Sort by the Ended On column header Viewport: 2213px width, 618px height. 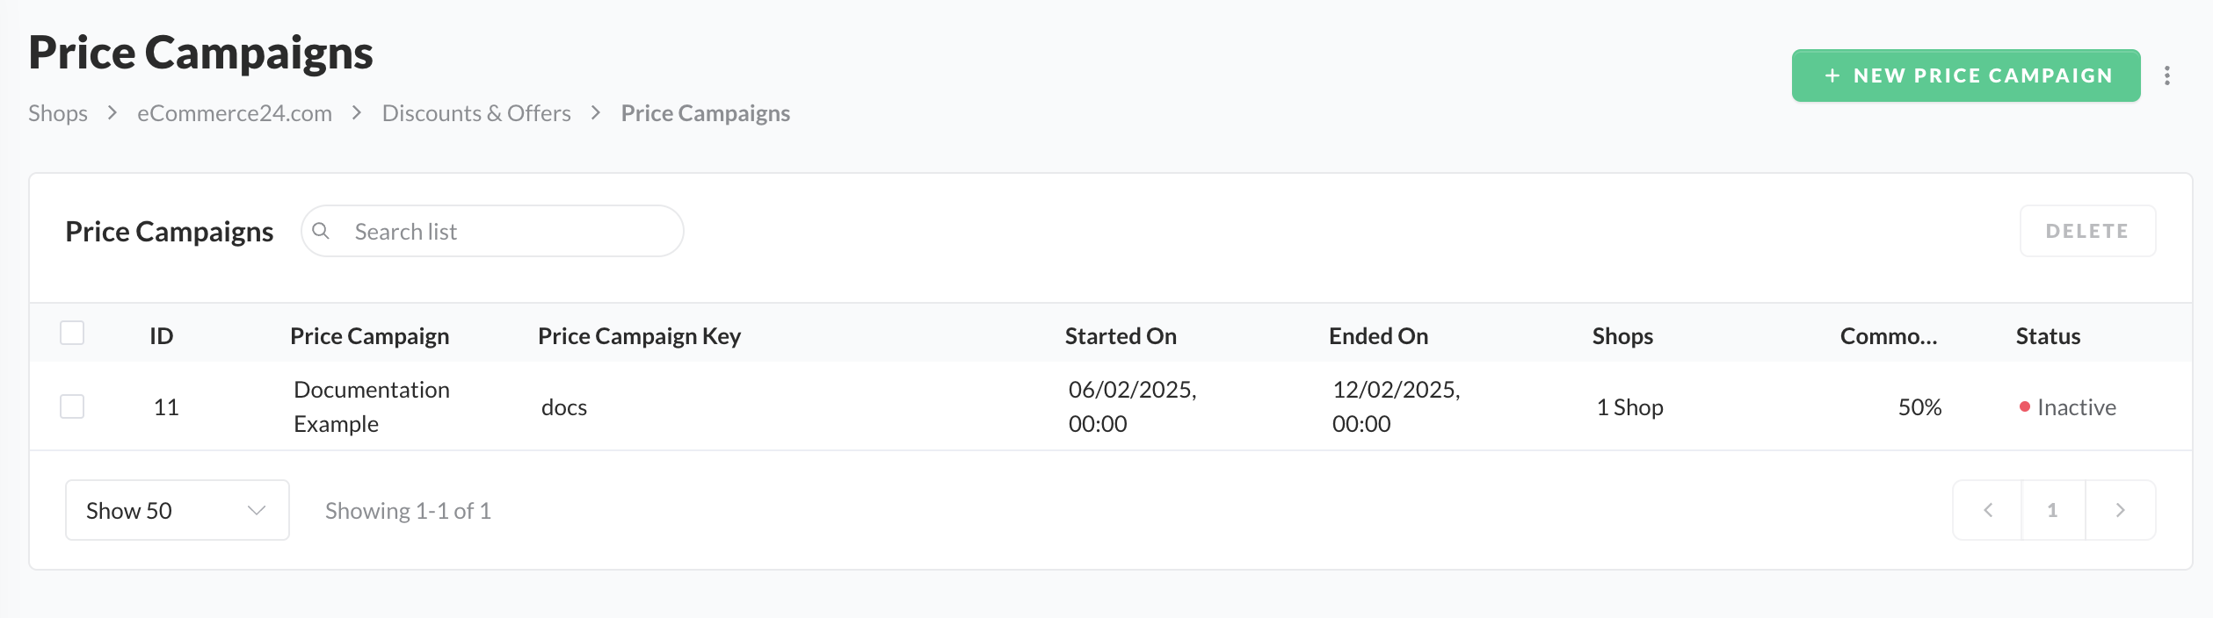point(1378,336)
